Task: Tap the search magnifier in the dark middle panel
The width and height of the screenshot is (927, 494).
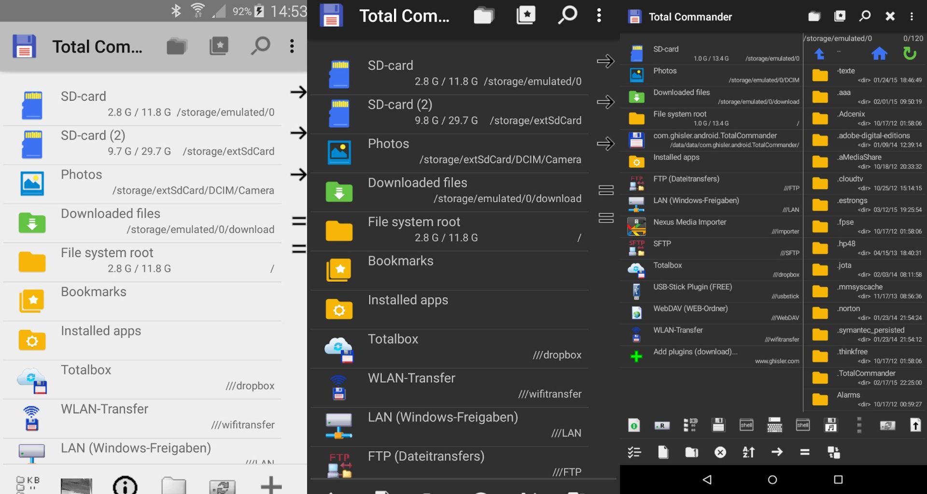Action: pyautogui.click(x=567, y=15)
